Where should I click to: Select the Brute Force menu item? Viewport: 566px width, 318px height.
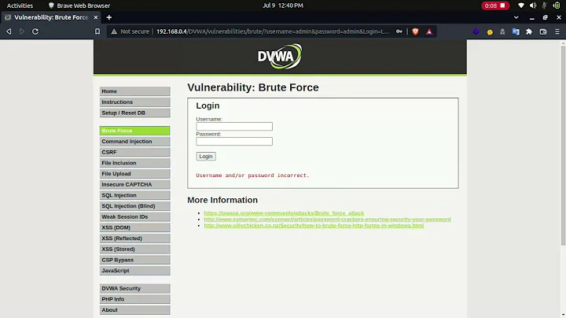134,131
